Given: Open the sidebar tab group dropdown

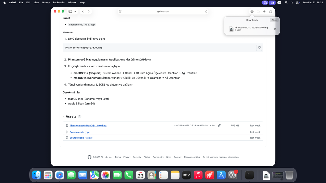Looking at the screenshot, I should click(75, 11).
